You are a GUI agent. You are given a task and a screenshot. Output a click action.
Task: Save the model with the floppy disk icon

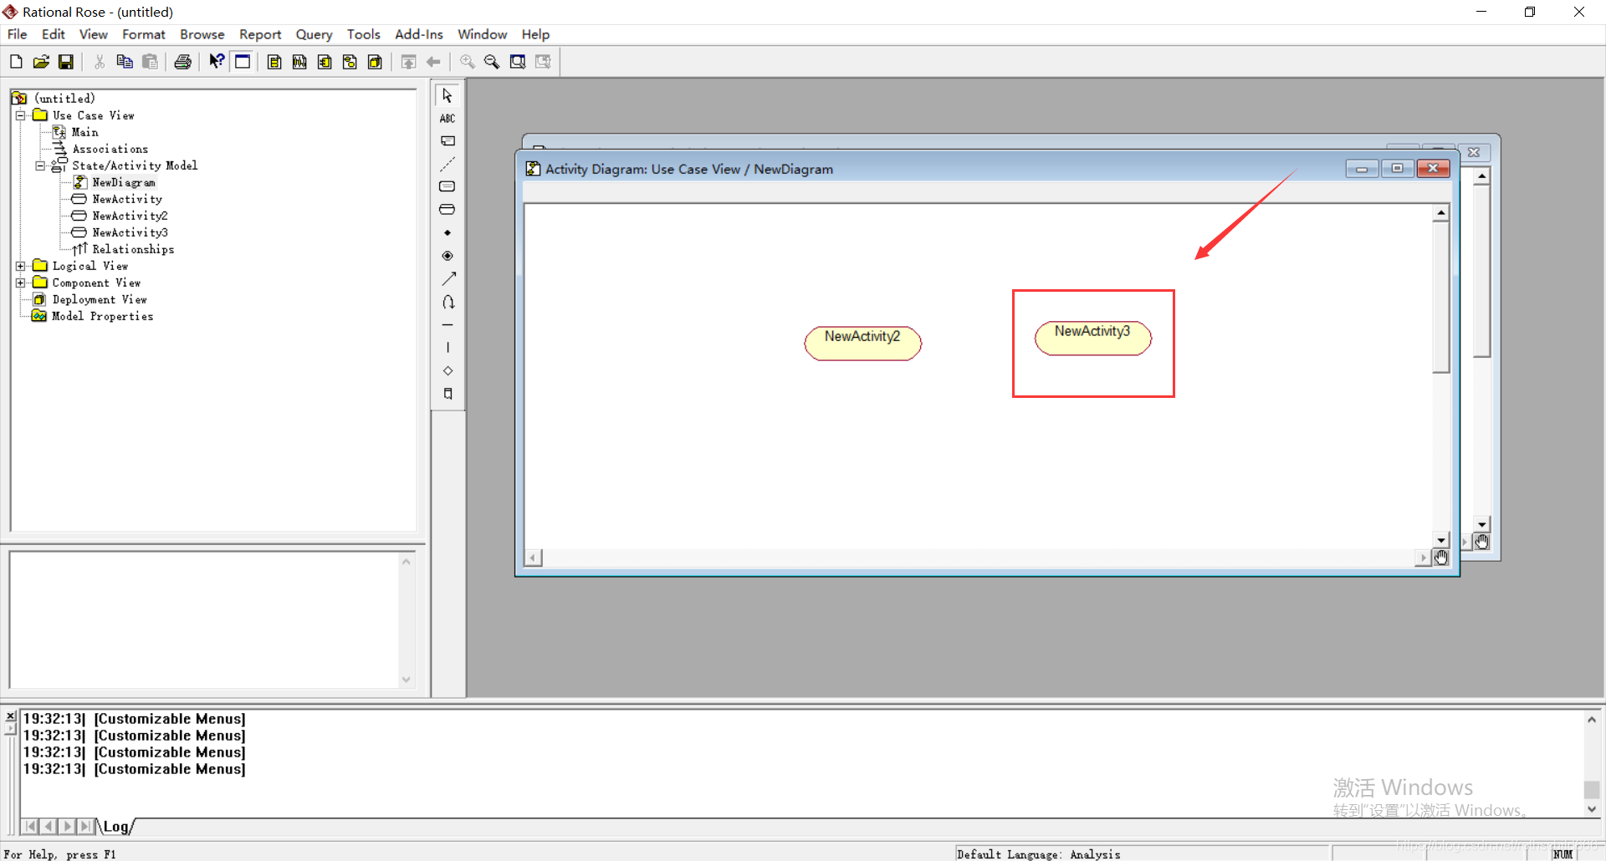tap(66, 62)
